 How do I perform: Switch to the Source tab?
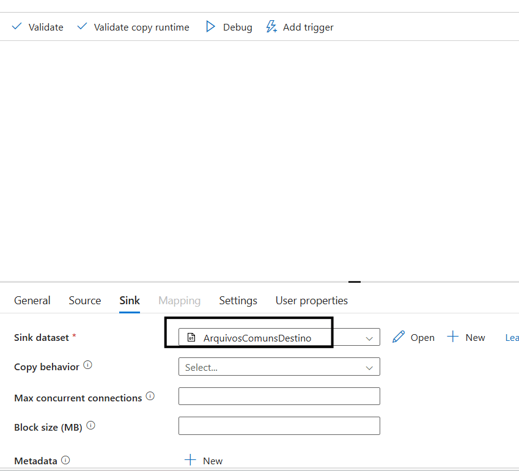(85, 301)
